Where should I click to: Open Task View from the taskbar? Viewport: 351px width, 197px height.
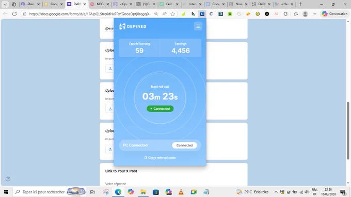[x=92, y=192]
